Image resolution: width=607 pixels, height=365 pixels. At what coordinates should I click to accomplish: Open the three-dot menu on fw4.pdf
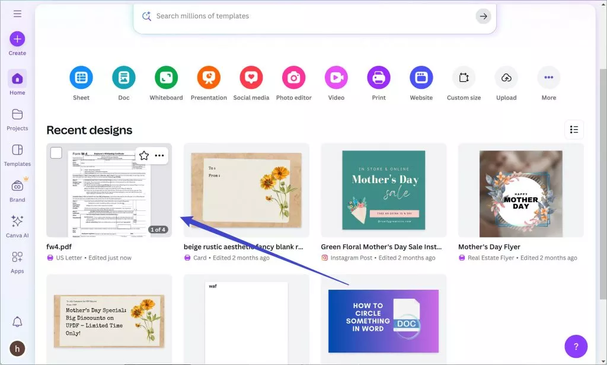[158, 155]
